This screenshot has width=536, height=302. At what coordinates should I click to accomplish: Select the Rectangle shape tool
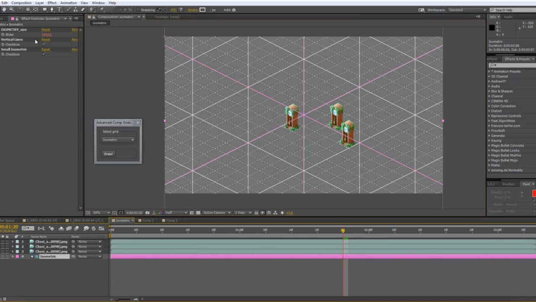45,10
